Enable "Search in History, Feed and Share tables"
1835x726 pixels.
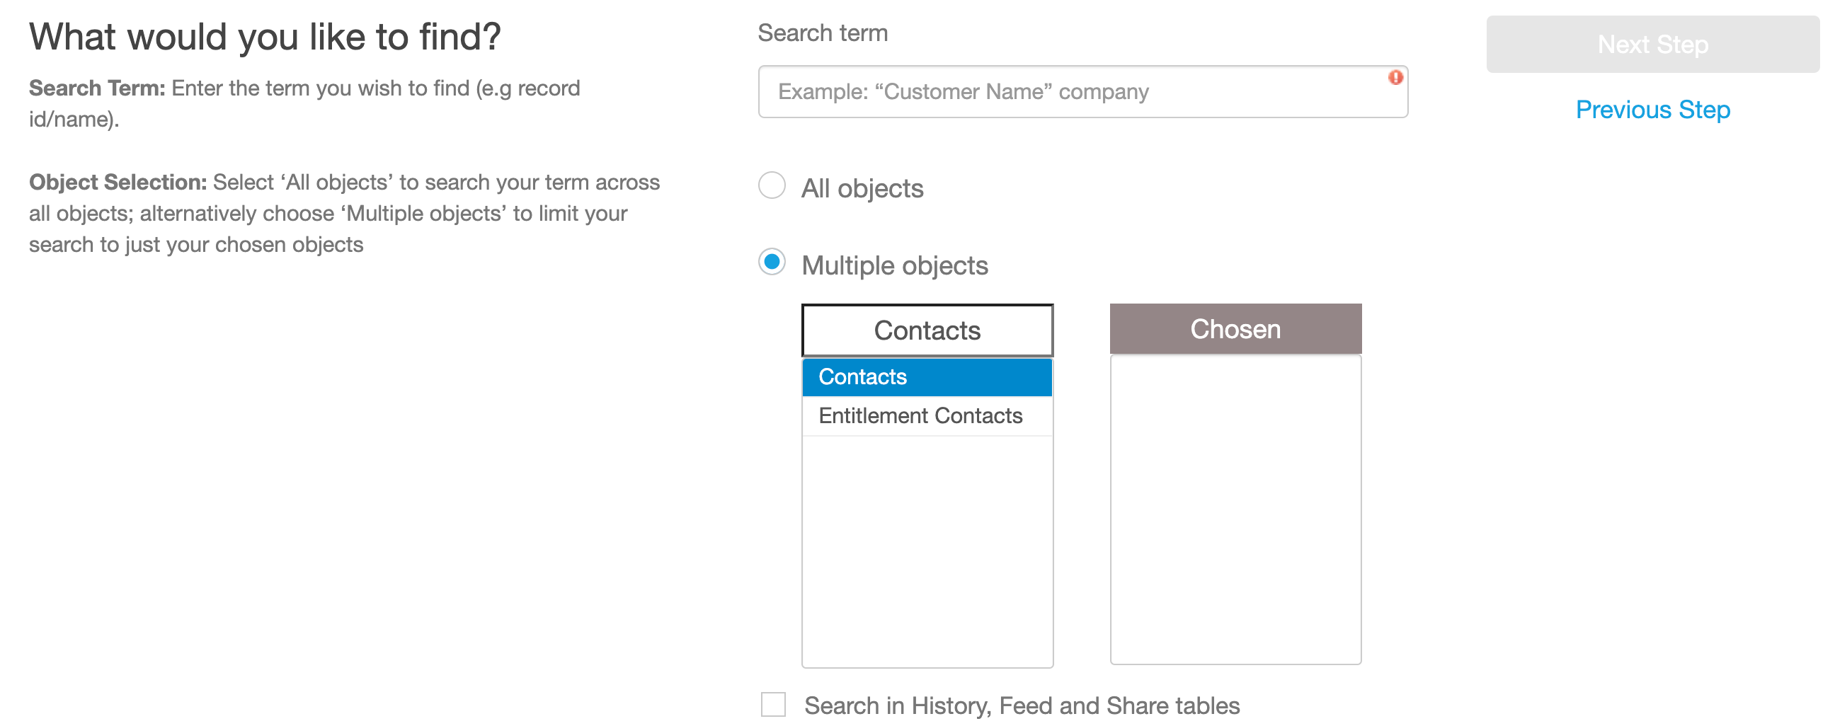click(772, 704)
